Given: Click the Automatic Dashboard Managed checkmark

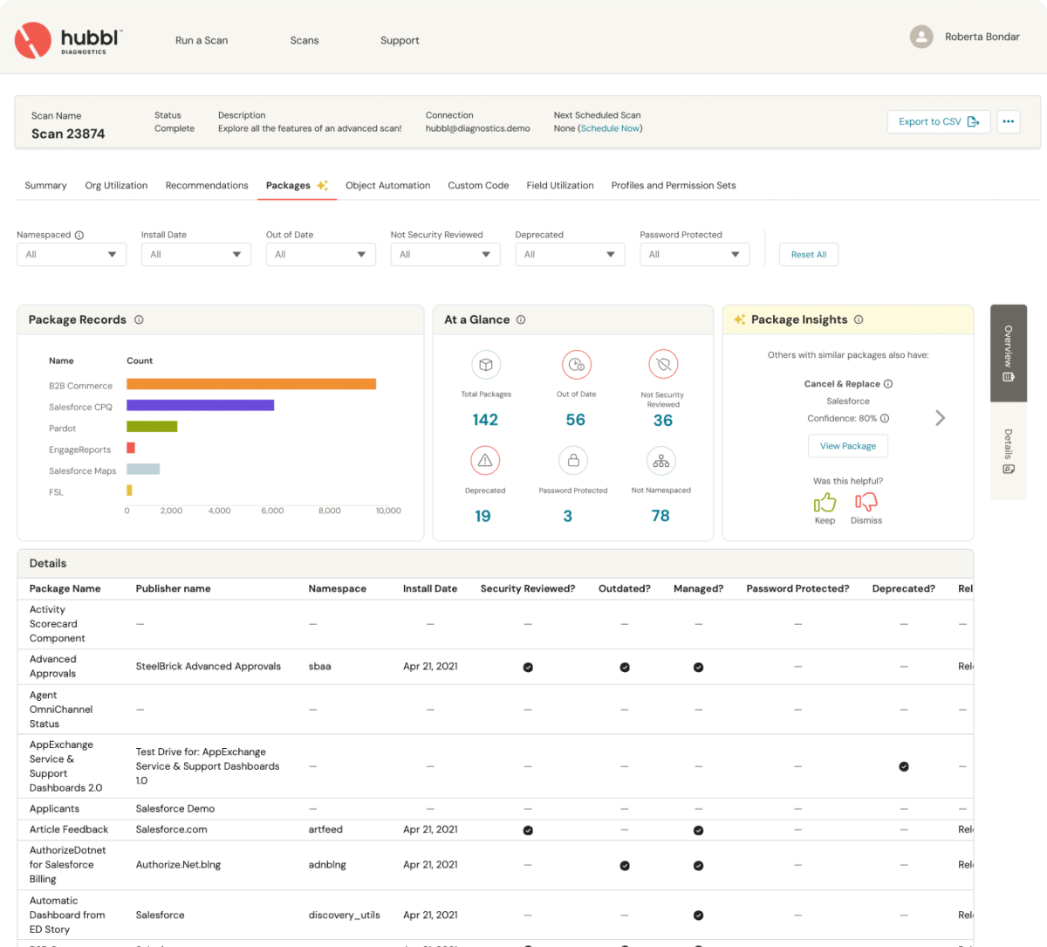Looking at the screenshot, I should click(x=698, y=916).
